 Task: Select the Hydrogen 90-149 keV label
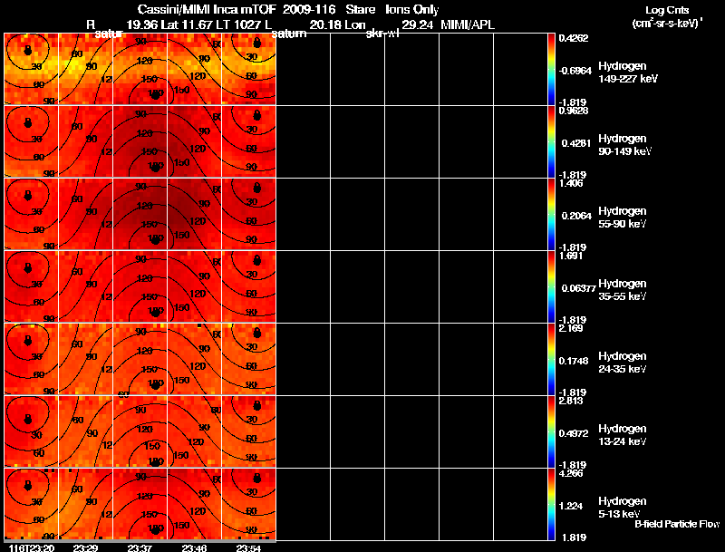coord(624,145)
